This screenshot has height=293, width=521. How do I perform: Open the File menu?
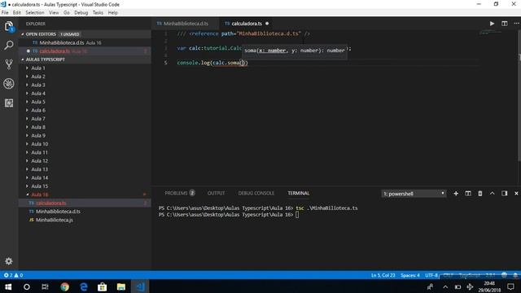[x=5, y=13]
